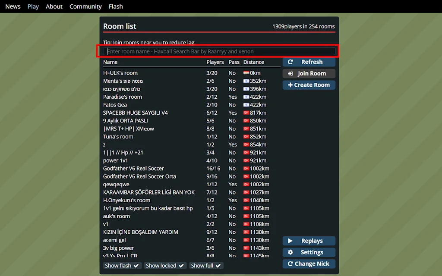Select the room named v1
The width and height of the screenshot is (442, 276).
191,224
